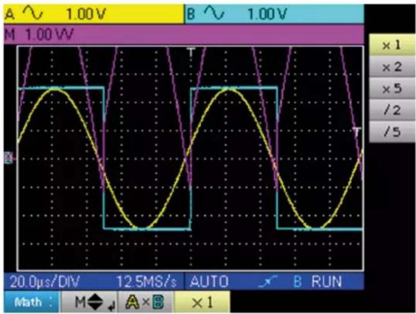The width and height of the screenshot is (416, 314).
Task: Select the ×2 multiplier option
Action: pyautogui.click(x=392, y=67)
